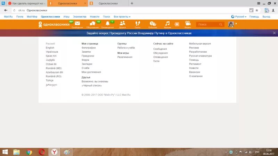Launch Google Chrome from the taskbar
The width and height of the screenshot is (278, 156).
point(29,152)
